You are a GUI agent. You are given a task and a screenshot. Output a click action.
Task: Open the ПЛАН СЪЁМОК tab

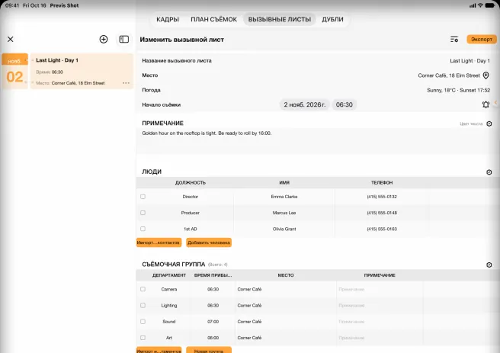(x=213, y=20)
